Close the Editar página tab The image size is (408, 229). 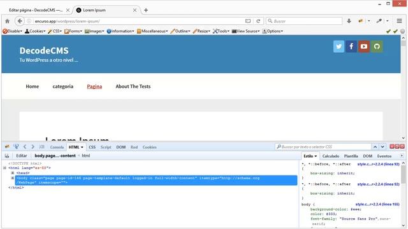[x=68, y=10]
